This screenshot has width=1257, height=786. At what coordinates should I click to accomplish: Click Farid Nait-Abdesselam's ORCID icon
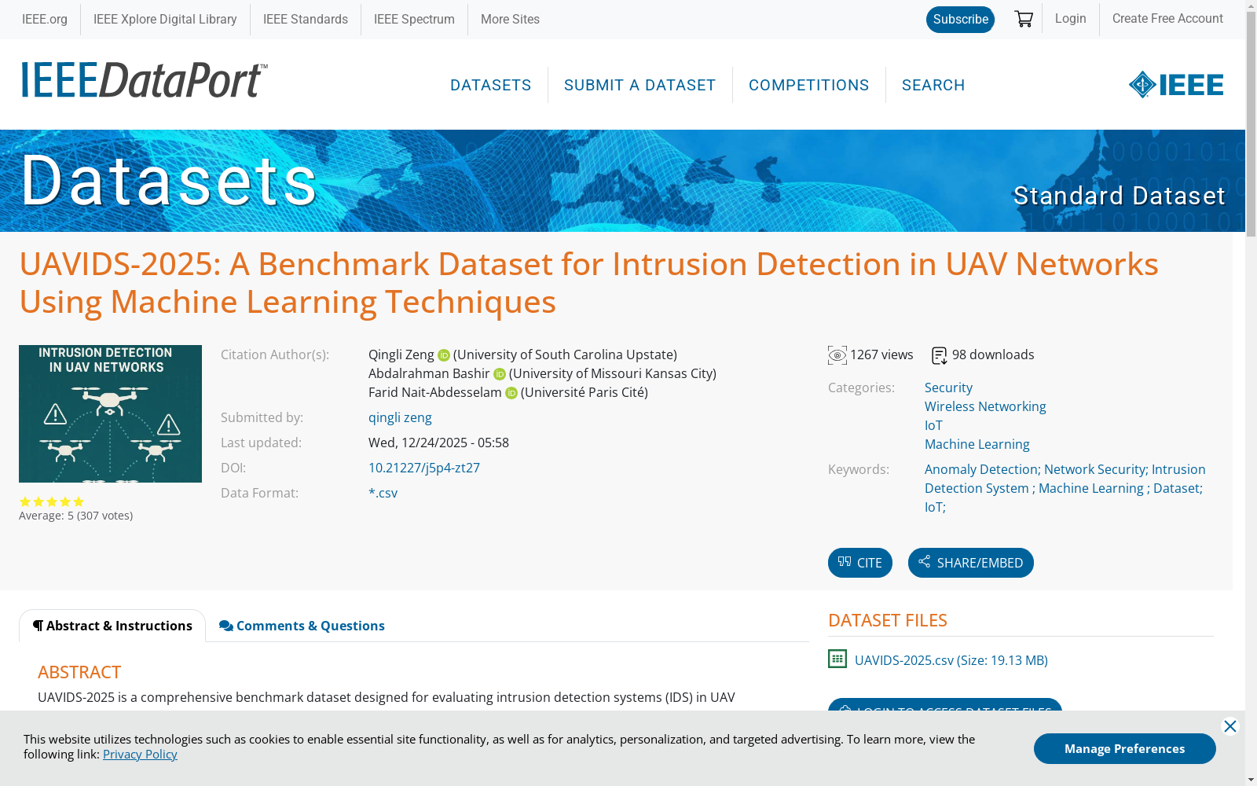pyautogui.click(x=511, y=393)
